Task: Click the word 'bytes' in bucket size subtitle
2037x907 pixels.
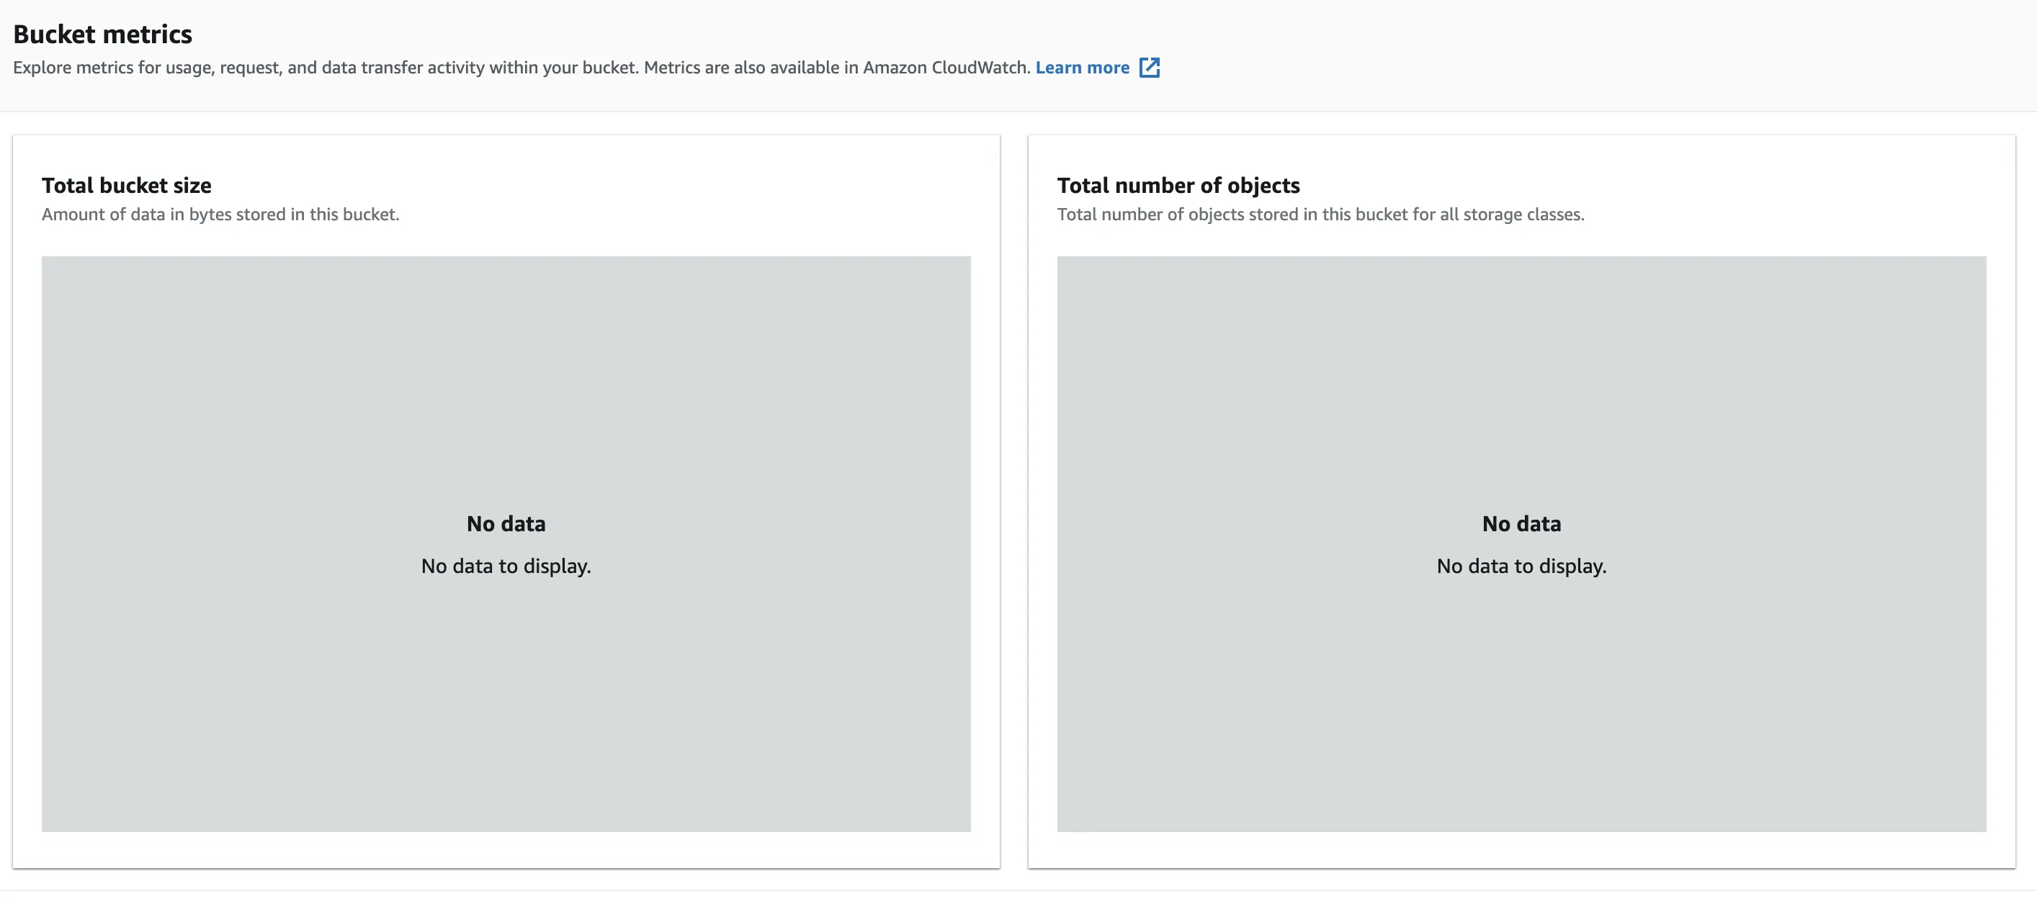Action: [210, 214]
